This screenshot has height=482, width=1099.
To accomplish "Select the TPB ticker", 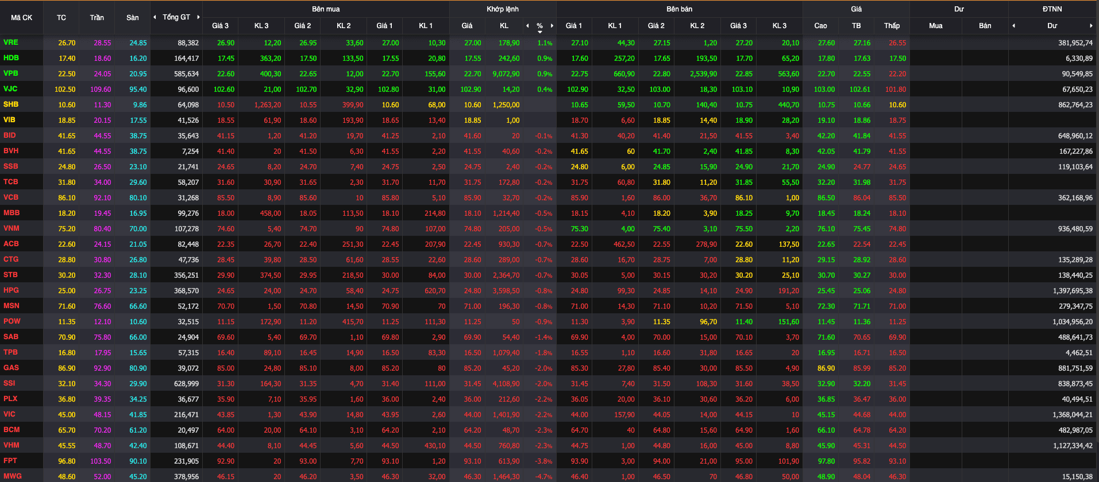I will pos(10,352).
